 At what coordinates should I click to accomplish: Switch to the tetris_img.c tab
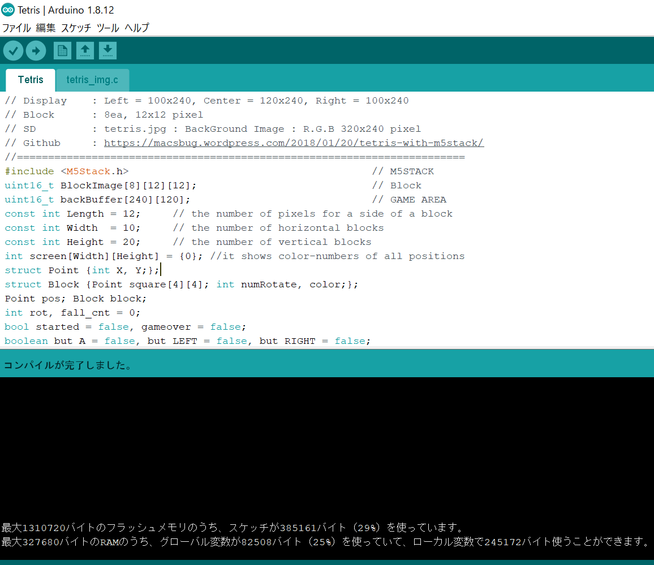[93, 80]
